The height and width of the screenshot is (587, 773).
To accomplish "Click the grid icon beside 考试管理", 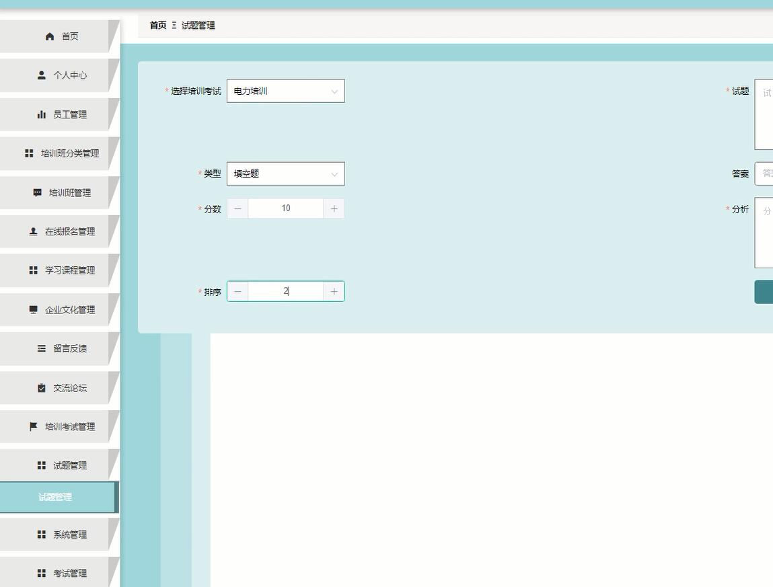I will coord(42,573).
